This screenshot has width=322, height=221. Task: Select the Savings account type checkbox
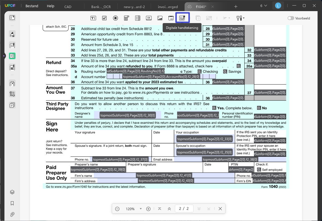(225, 71)
